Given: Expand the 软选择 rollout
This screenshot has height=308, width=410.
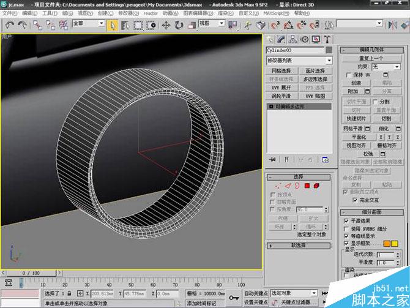Looking at the screenshot, I should 299,245.
